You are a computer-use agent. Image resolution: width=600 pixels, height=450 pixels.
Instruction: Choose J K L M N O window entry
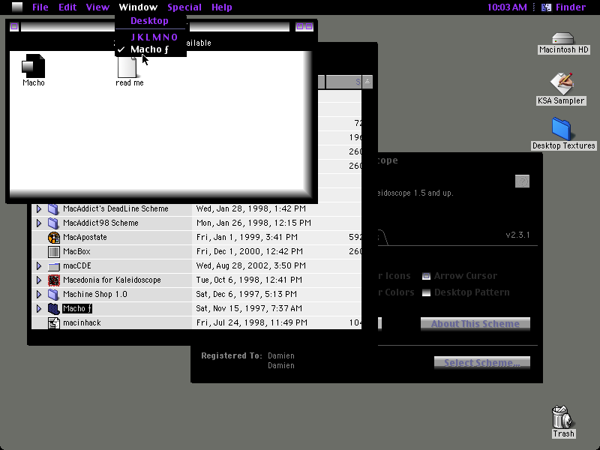pyautogui.click(x=150, y=37)
